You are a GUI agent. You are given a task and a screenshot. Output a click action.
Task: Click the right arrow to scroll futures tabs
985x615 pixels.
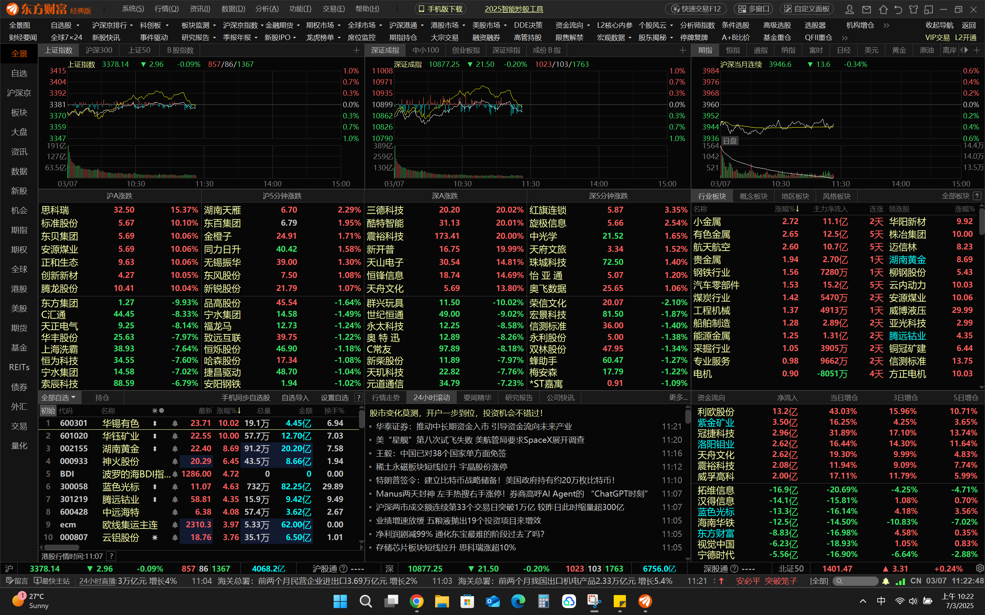pos(966,50)
